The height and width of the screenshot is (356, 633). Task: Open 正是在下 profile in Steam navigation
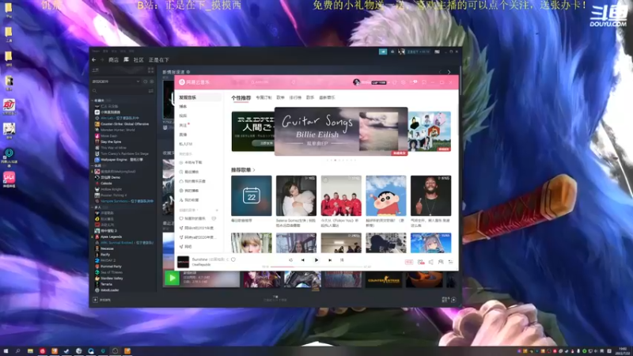[x=159, y=60]
